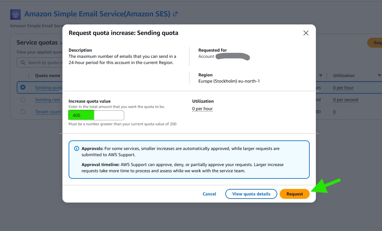Select the Sending quota radio button

coord(23,88)
